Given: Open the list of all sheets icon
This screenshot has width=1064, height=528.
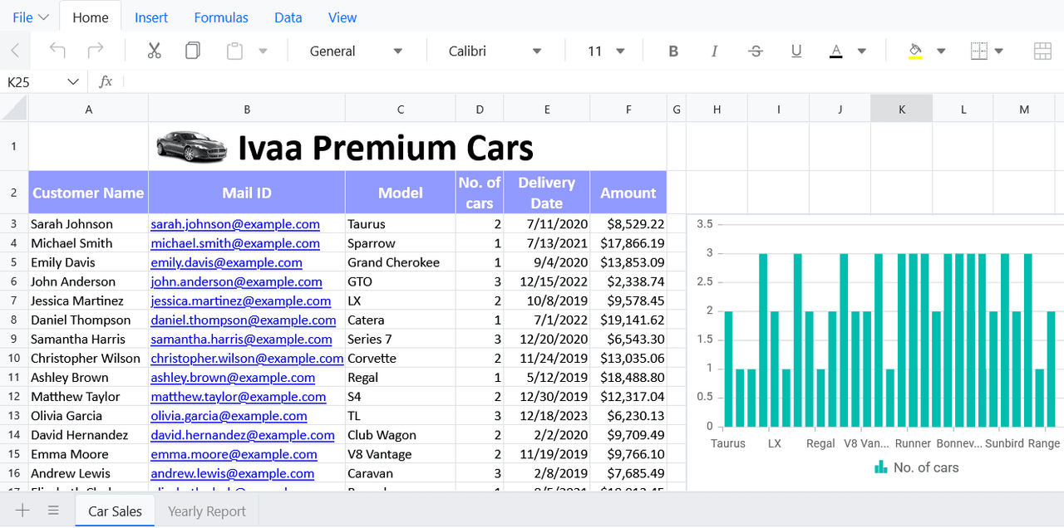Looking at the screenshot, I should click(53, 511).
